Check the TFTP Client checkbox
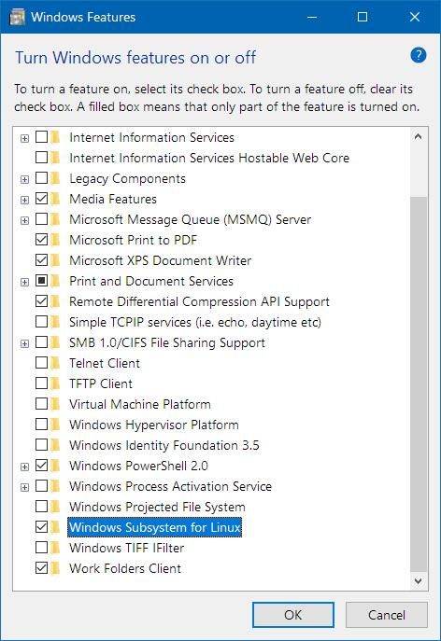The image size is (441, 641). tap(41, 383)
